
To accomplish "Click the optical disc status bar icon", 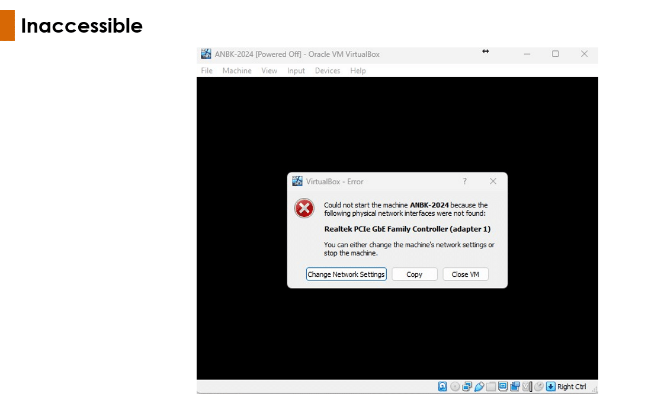I will coord(455,386).
